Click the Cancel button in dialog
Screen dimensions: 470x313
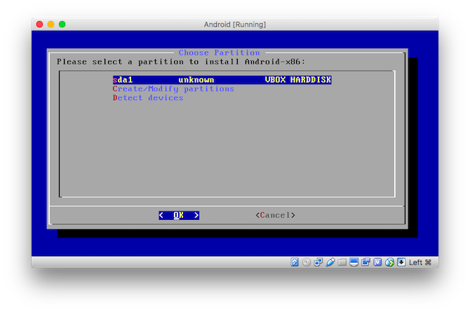coord(276,215)
